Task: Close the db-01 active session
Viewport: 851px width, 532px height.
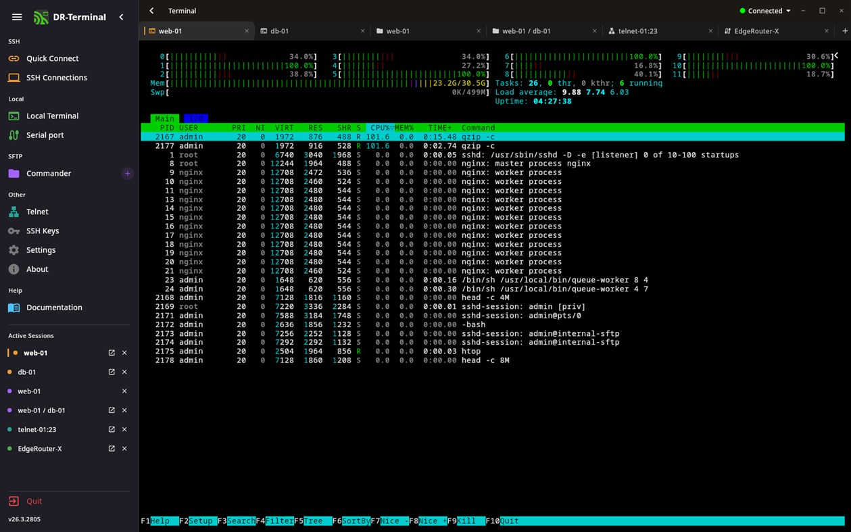Action: tap(124, 372)
